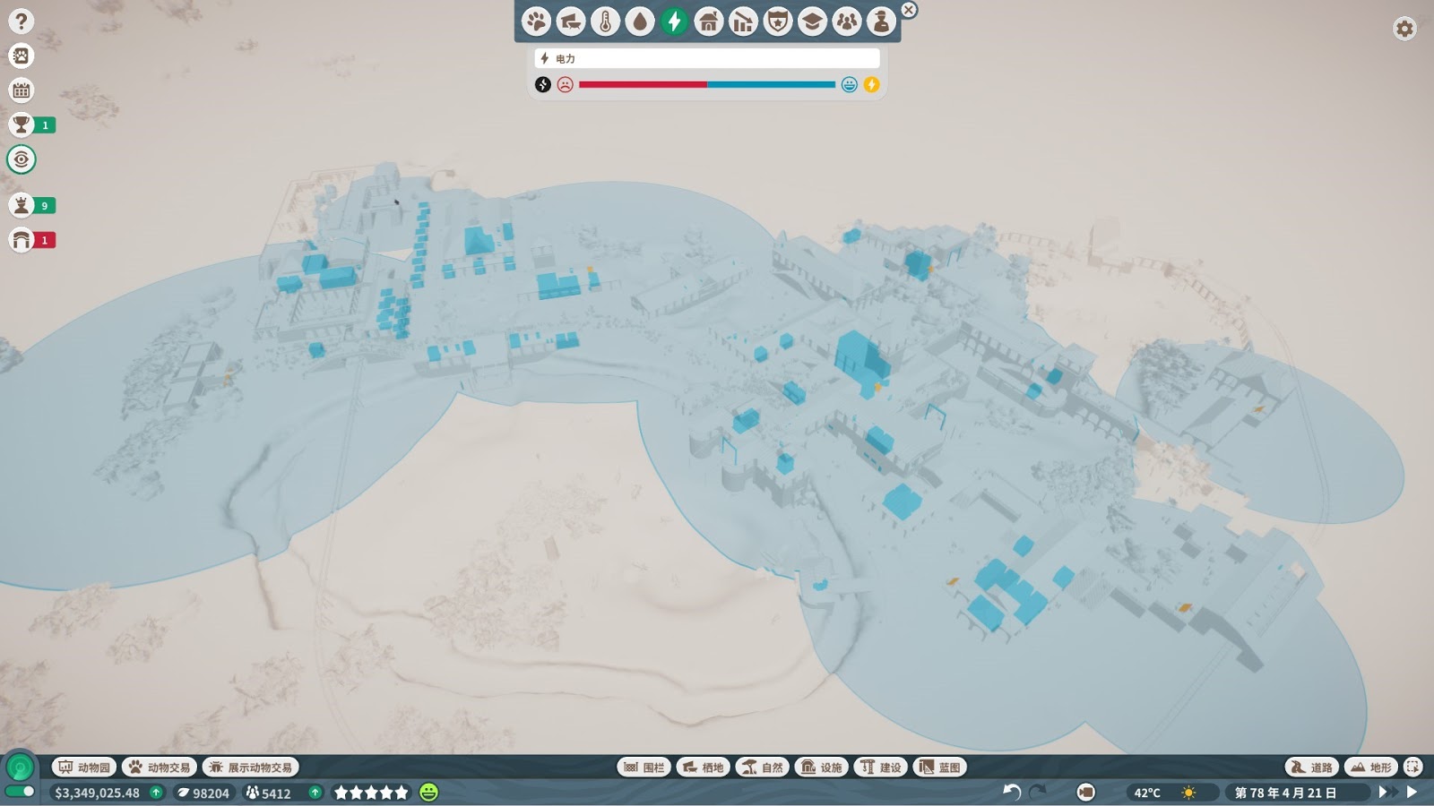Viewport: 1434px width, 806px height.
Task: Toggle the green power lightning heatmap icon
Action: (674, 21)
